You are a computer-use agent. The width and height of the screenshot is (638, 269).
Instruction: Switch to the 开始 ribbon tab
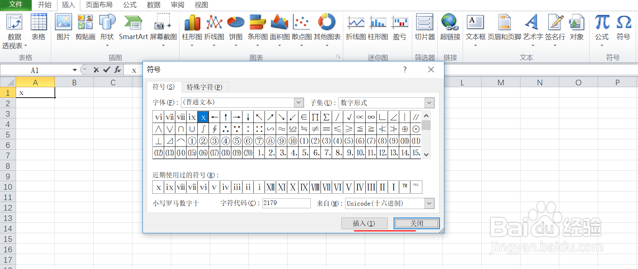44,5
